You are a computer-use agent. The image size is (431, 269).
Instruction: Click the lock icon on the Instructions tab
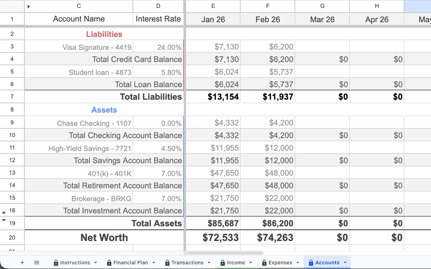coord(55,262)
